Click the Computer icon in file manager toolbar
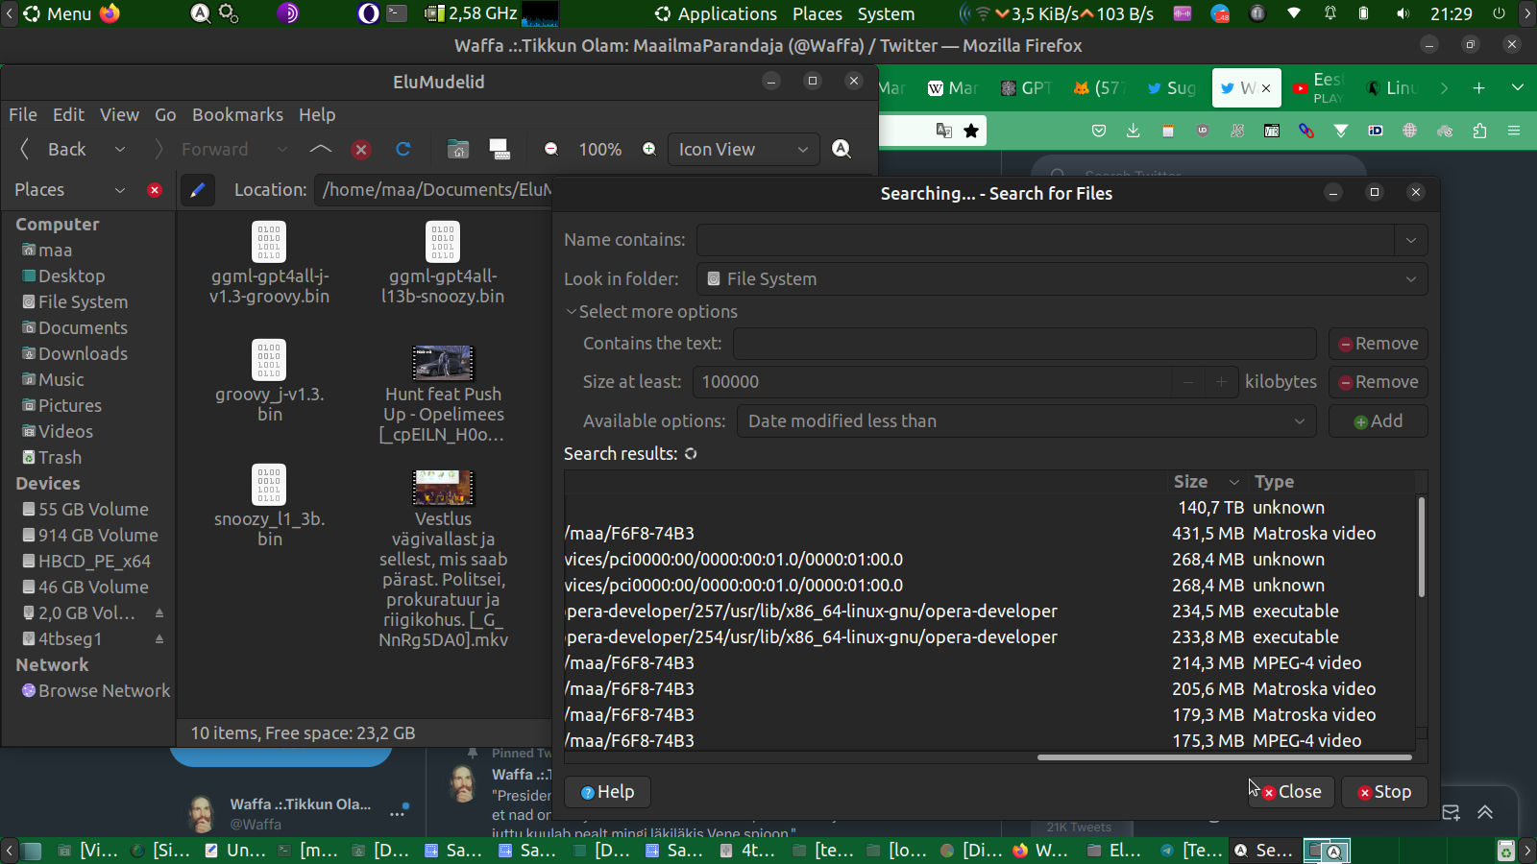The width and height of the screenshot is (1537, 864). 500,149
